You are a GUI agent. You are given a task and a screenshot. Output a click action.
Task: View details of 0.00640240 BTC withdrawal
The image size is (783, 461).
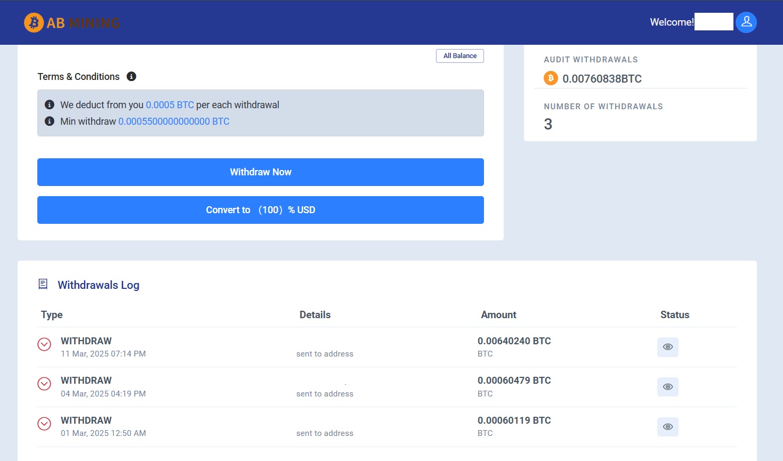667,347
